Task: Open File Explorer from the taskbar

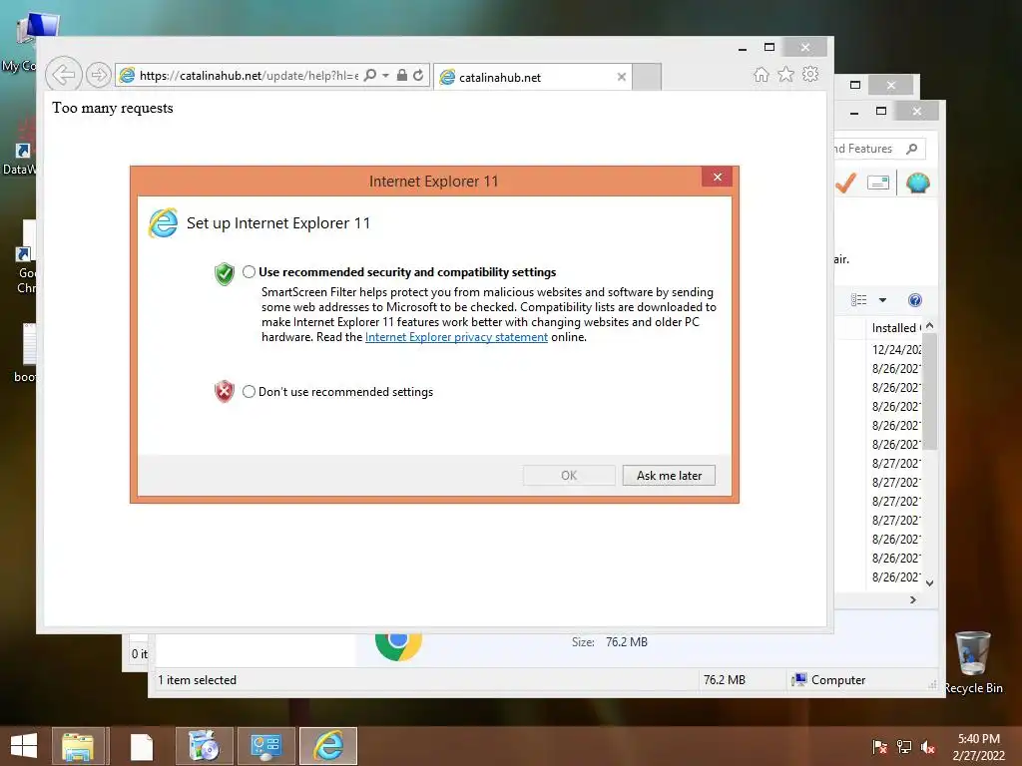Action: tap(78, 746)
